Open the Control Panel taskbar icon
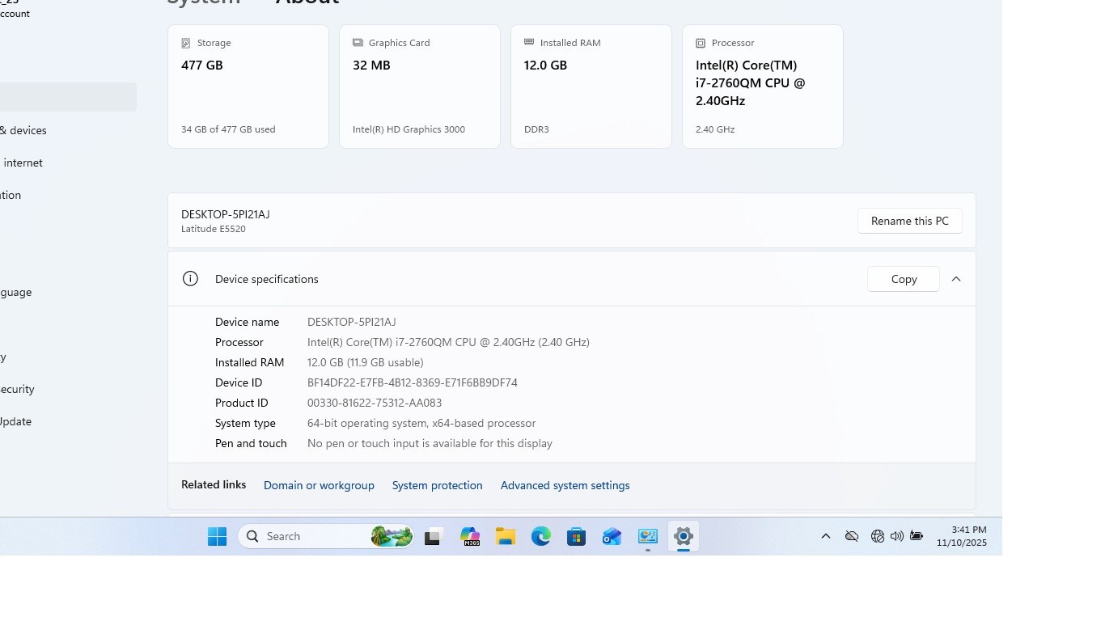This screenshot has width=1105, height=621. tap(648, 536)
